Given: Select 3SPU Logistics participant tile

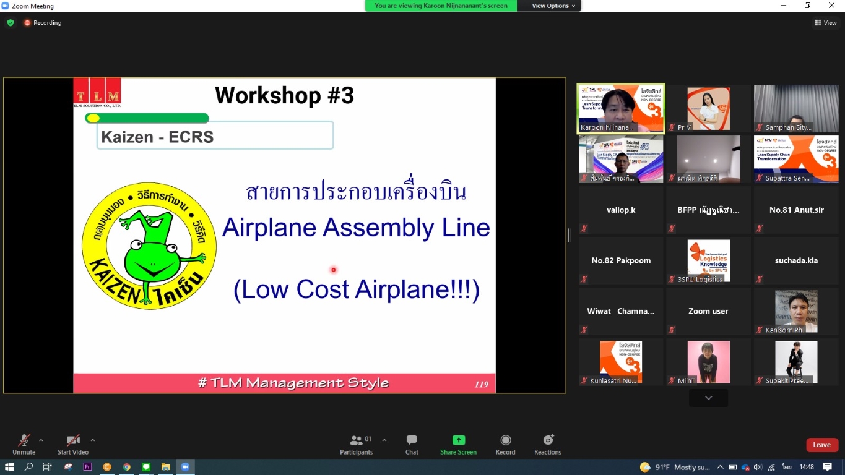Looking at the screenshot, I should 709,261.
